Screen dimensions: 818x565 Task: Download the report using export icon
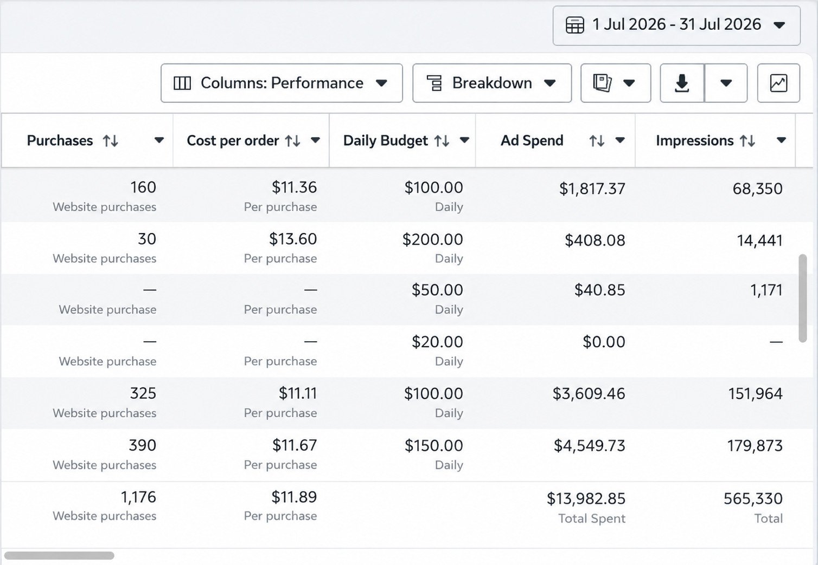click(682, 83)
